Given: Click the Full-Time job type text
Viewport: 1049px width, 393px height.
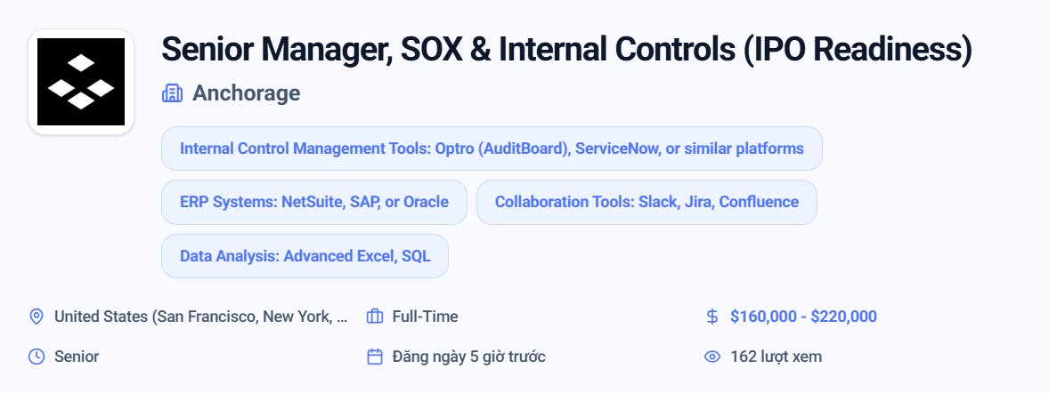Looking at the screenshot, I should click(x=425, y=317).
